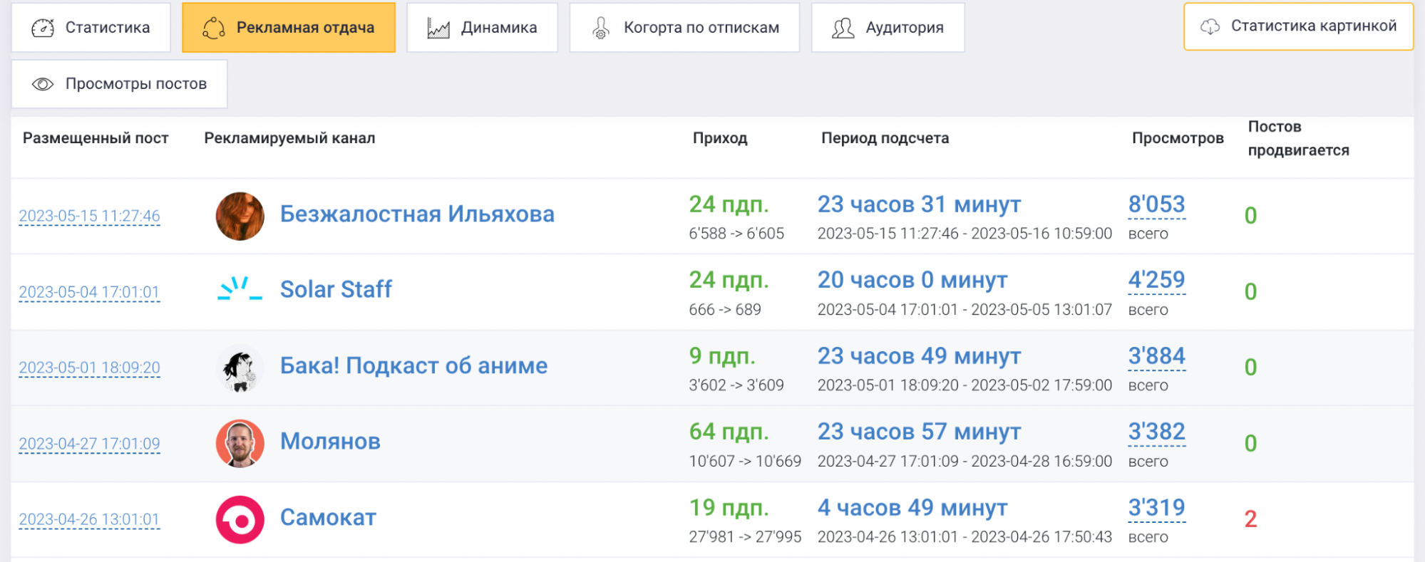The height and width of the screenshot is (562, 1425).
Task: Switch to the Динамика tab
Action: (482, 28)
